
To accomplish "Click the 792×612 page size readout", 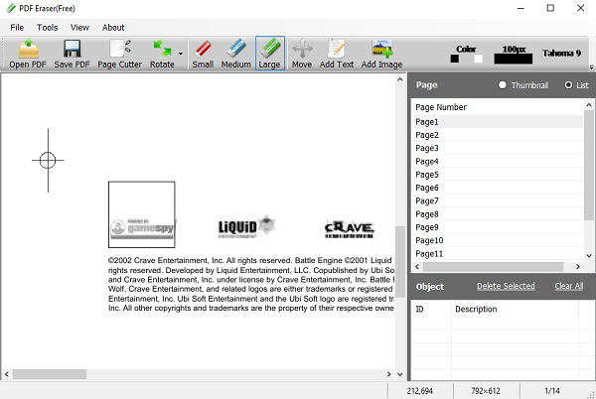I will tap(486, 391).
